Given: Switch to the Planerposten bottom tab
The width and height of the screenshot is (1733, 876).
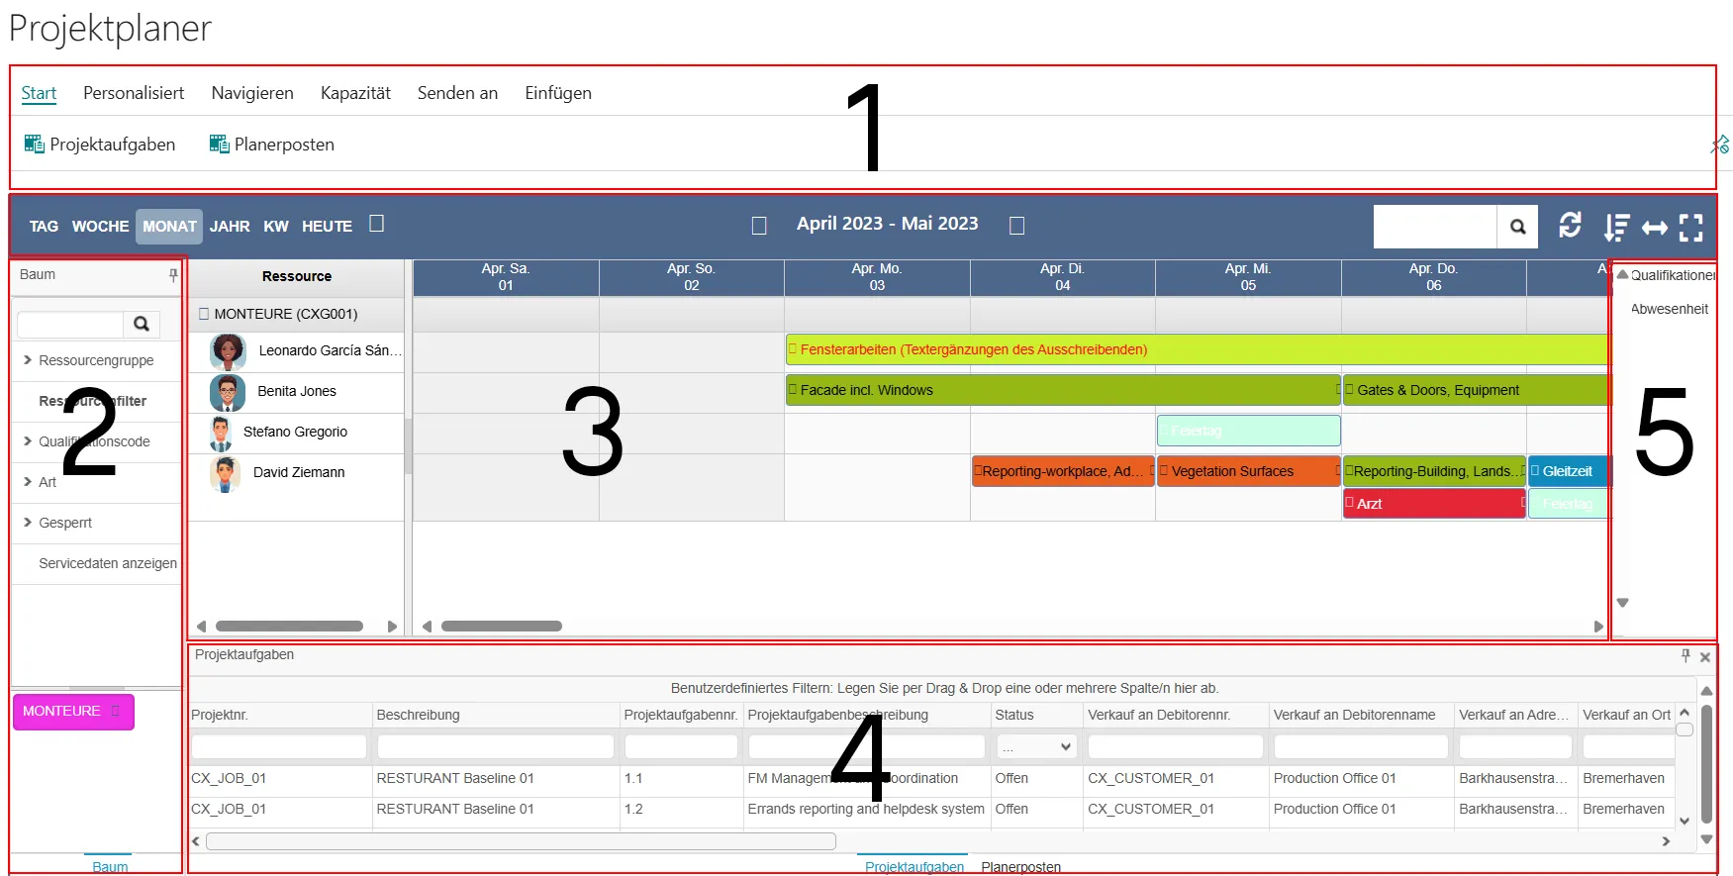Looking at the screenshot, I should (x=1020, y=867).
